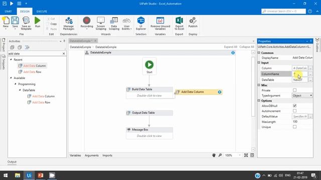Click the Activities panel filter icon
321x180 pixels.
27,47
